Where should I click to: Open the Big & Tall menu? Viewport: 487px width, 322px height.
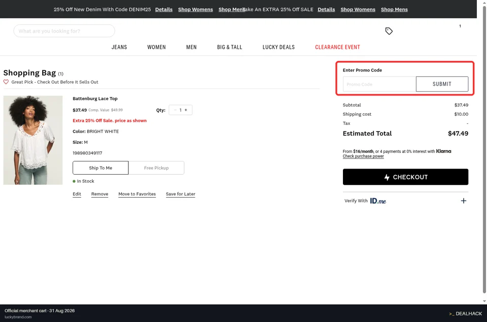pos(229,47)
